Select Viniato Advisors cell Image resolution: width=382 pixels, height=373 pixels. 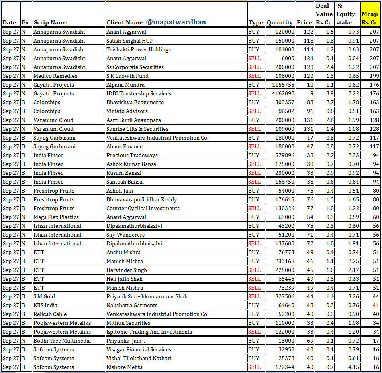(176, 111)
